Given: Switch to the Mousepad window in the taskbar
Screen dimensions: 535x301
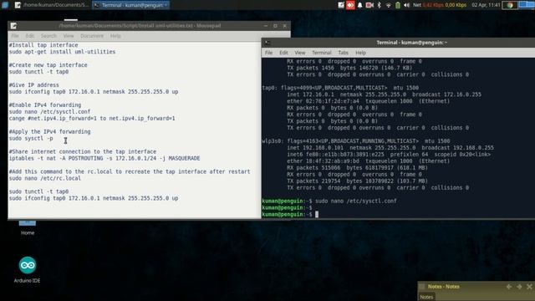Looking at the screenshot, I should (52, 5).
